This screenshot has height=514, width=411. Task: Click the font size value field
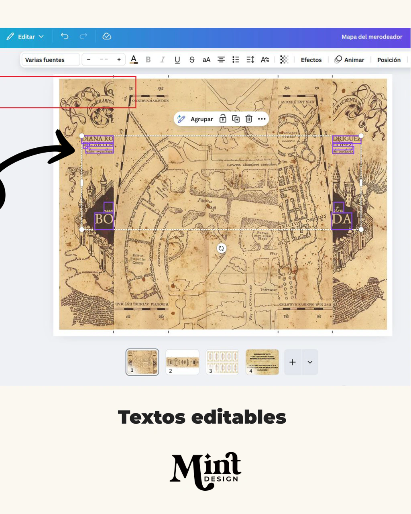pos(104,60)
